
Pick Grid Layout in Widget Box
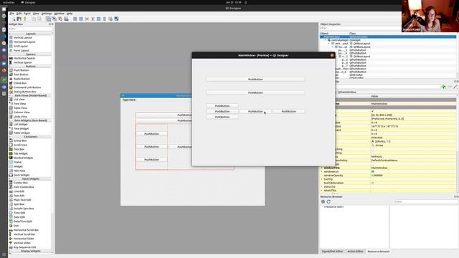(x=21, y=46)
